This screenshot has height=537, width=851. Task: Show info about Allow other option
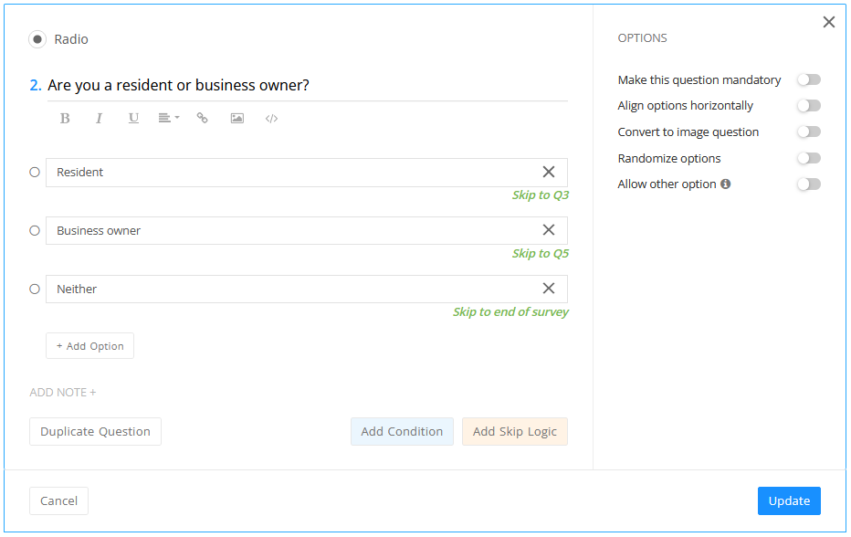[x=726, y=184]
